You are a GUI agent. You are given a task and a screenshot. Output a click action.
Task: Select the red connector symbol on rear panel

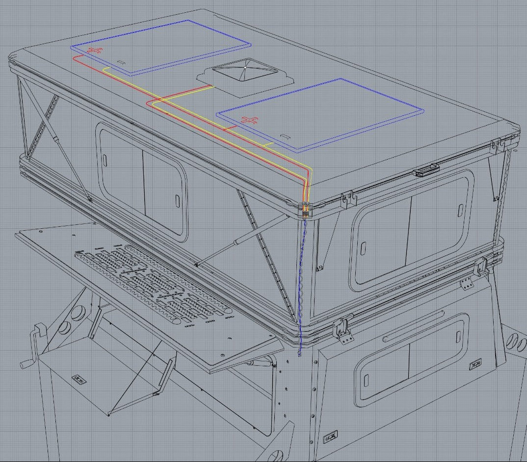[x=95, y=51]
